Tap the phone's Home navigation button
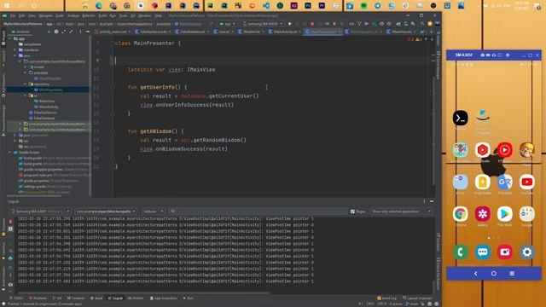546x307 pixels. (x=494, y=274)
